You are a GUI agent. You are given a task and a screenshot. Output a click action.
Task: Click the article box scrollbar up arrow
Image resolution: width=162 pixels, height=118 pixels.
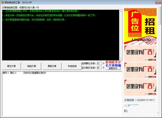(x=121, y=11)
